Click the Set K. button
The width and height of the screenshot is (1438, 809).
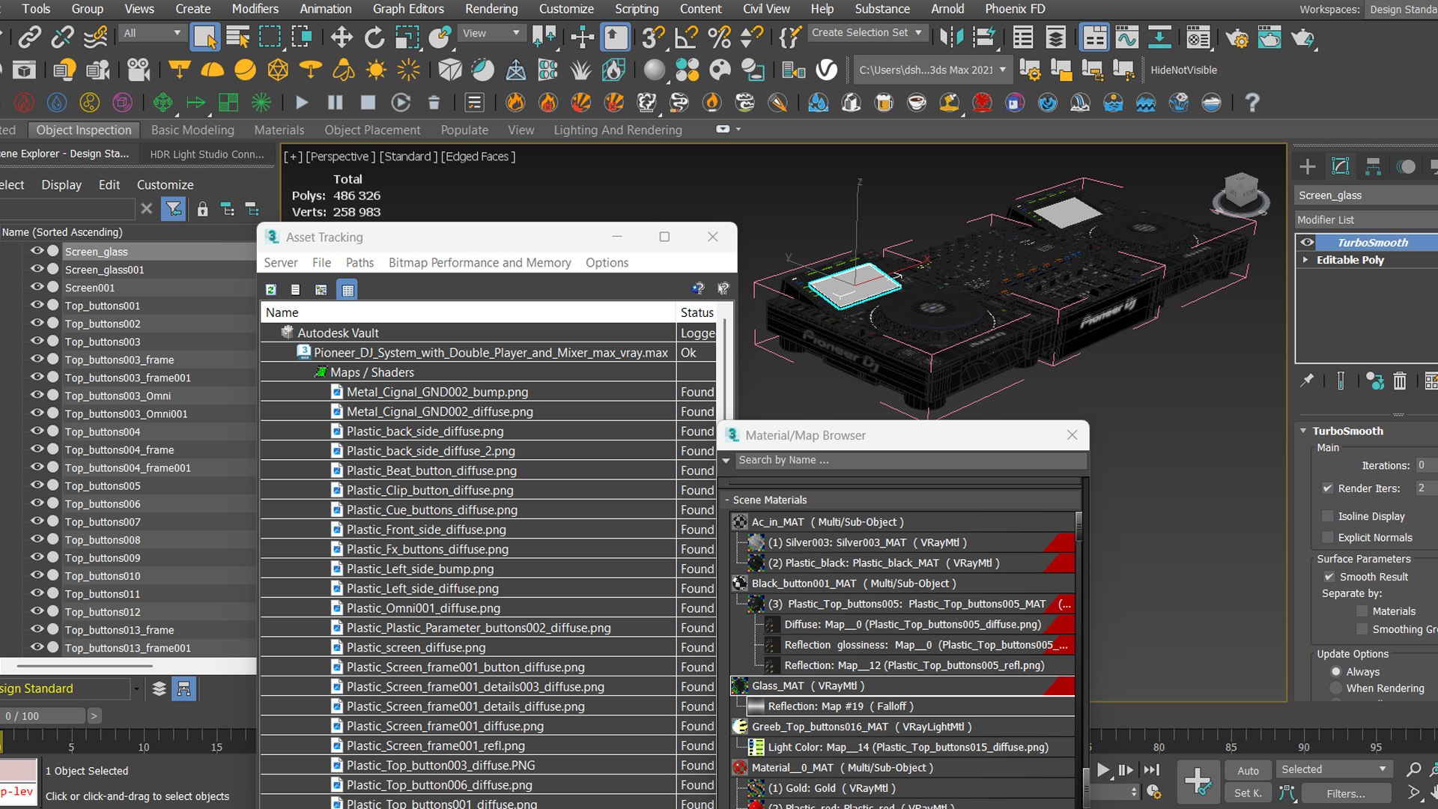click(1248, 793)
